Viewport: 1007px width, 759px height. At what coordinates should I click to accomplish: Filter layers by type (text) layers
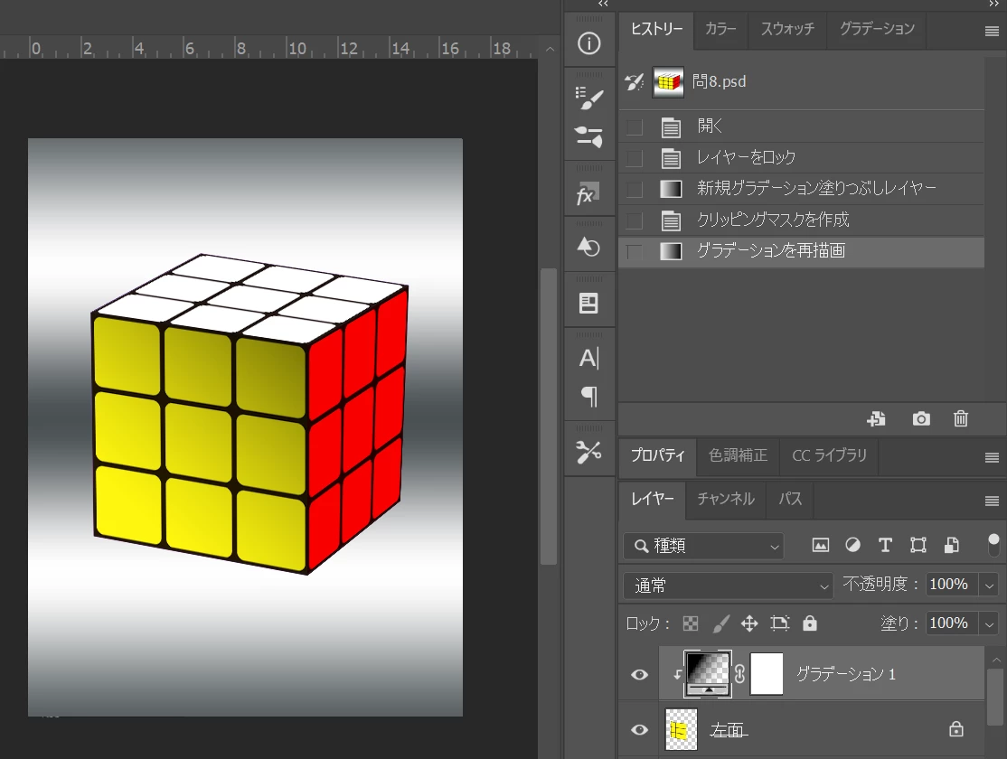tap(885, 545)
